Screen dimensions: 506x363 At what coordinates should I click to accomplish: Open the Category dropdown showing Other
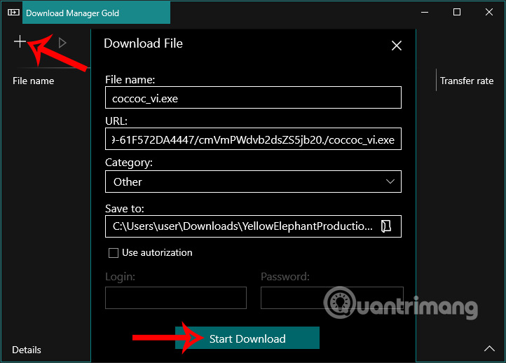click(253, 181)
